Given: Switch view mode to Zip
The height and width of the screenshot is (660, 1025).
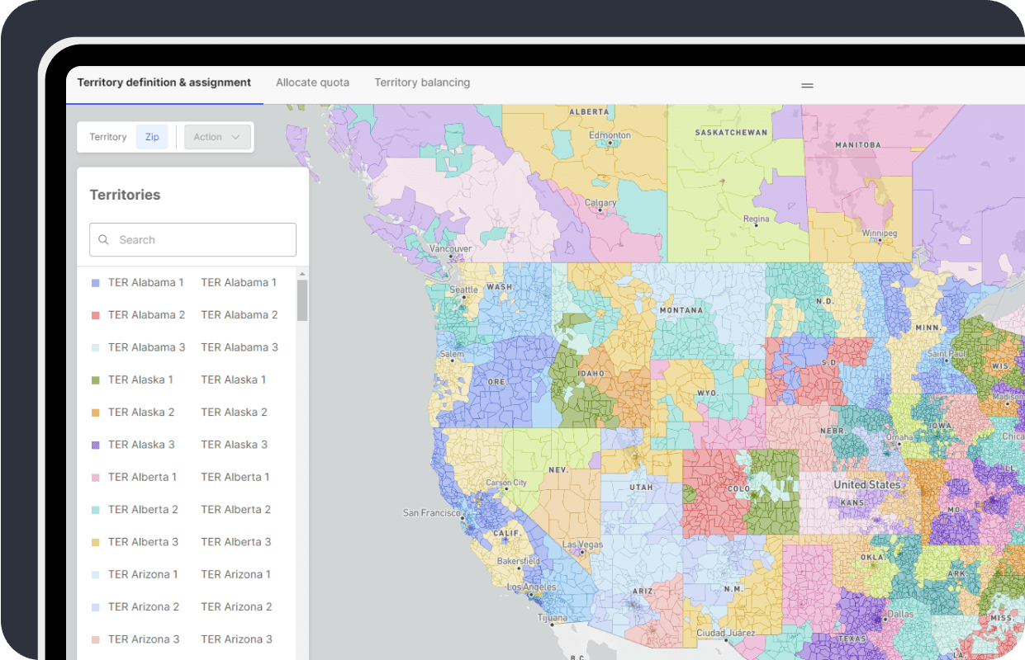Looking at the screenshot, I should [x=152, y=136].
